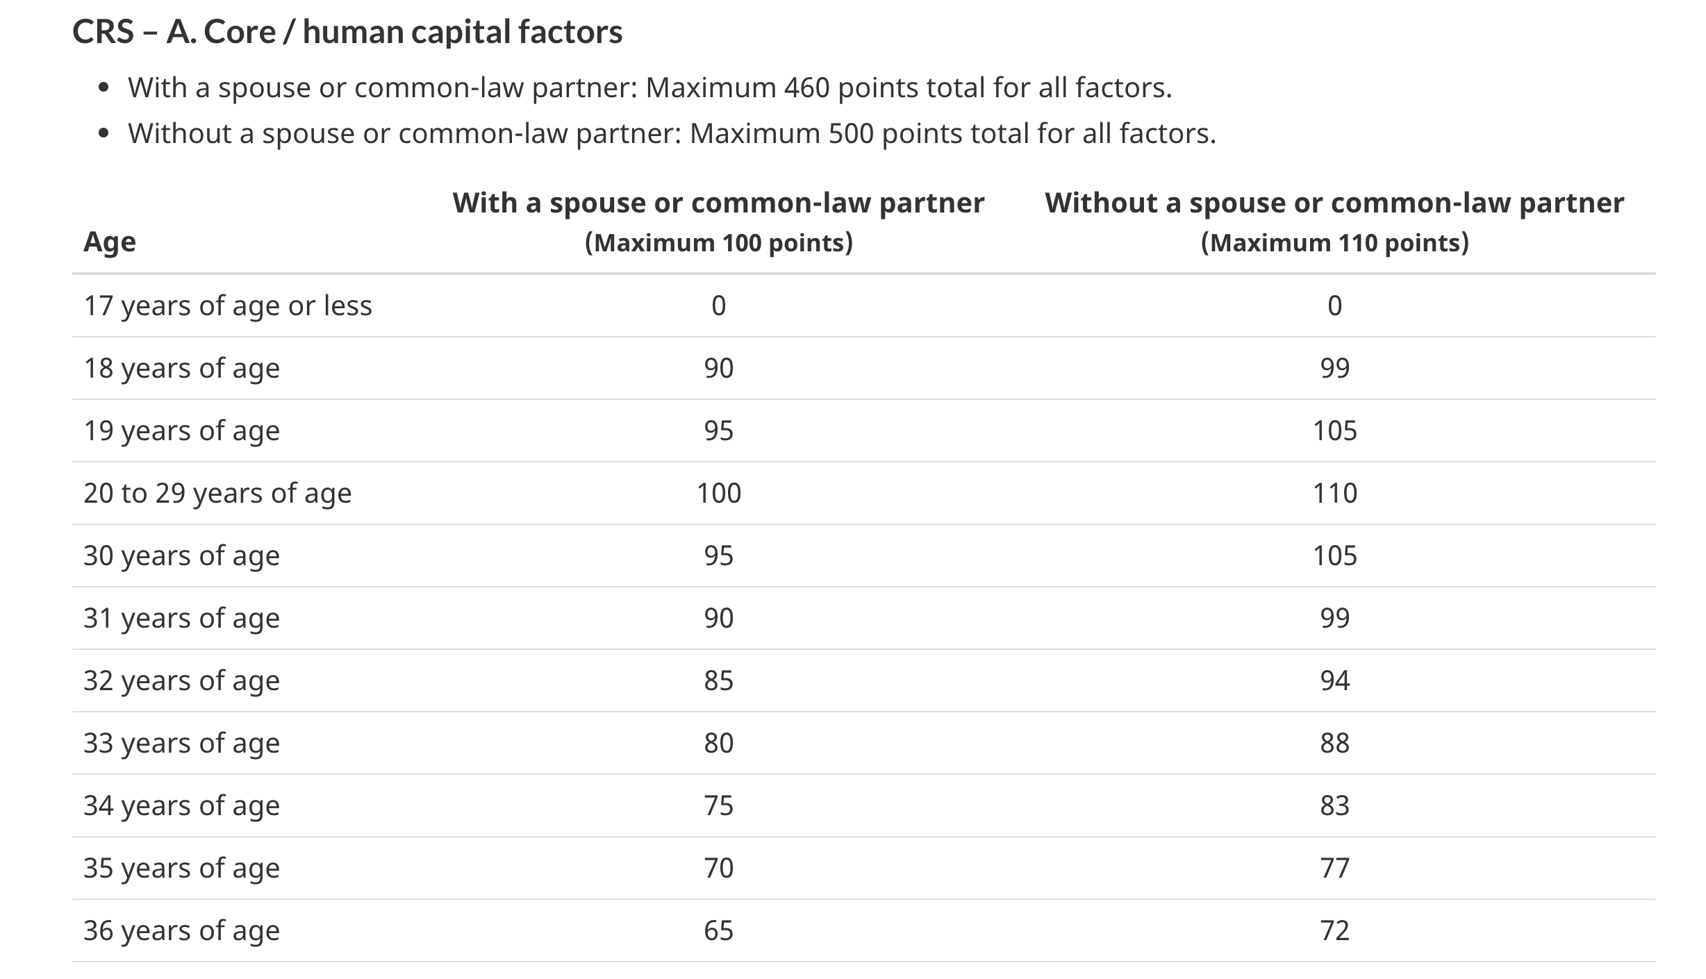Click the 'With a spouse or common-law partner' header
The image size is (1706, 979).
coord(718,203)
